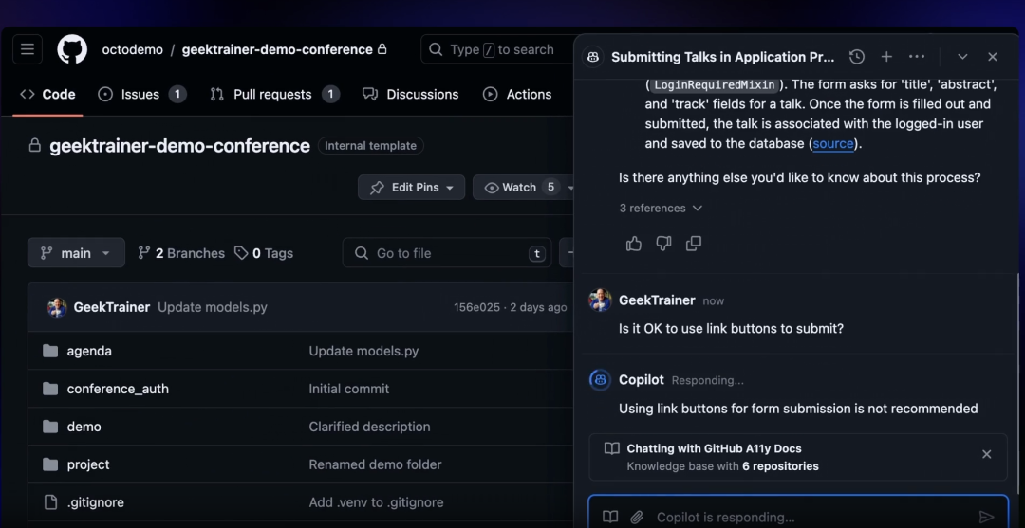Open the main branch dropdown
The height and width of the screenshot is (528, 1025).
coord(76,253)
